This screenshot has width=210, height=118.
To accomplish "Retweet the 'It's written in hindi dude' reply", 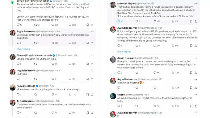I will click(35, 113).
